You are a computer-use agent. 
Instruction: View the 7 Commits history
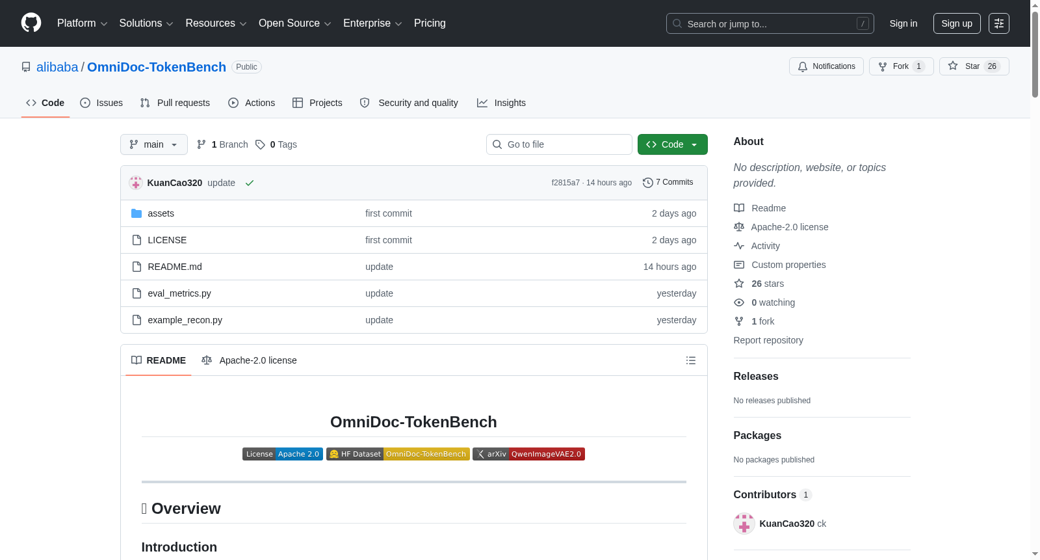click(x=668, y=183)
